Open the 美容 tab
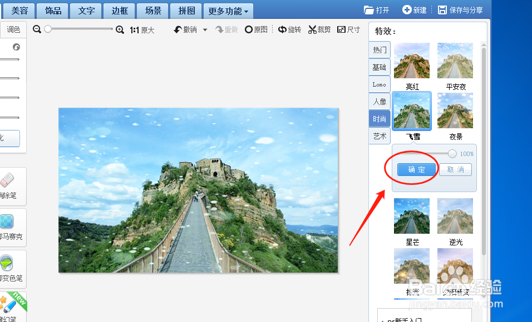This screenshot has height=322, width=532. click(x=19, y=11)
